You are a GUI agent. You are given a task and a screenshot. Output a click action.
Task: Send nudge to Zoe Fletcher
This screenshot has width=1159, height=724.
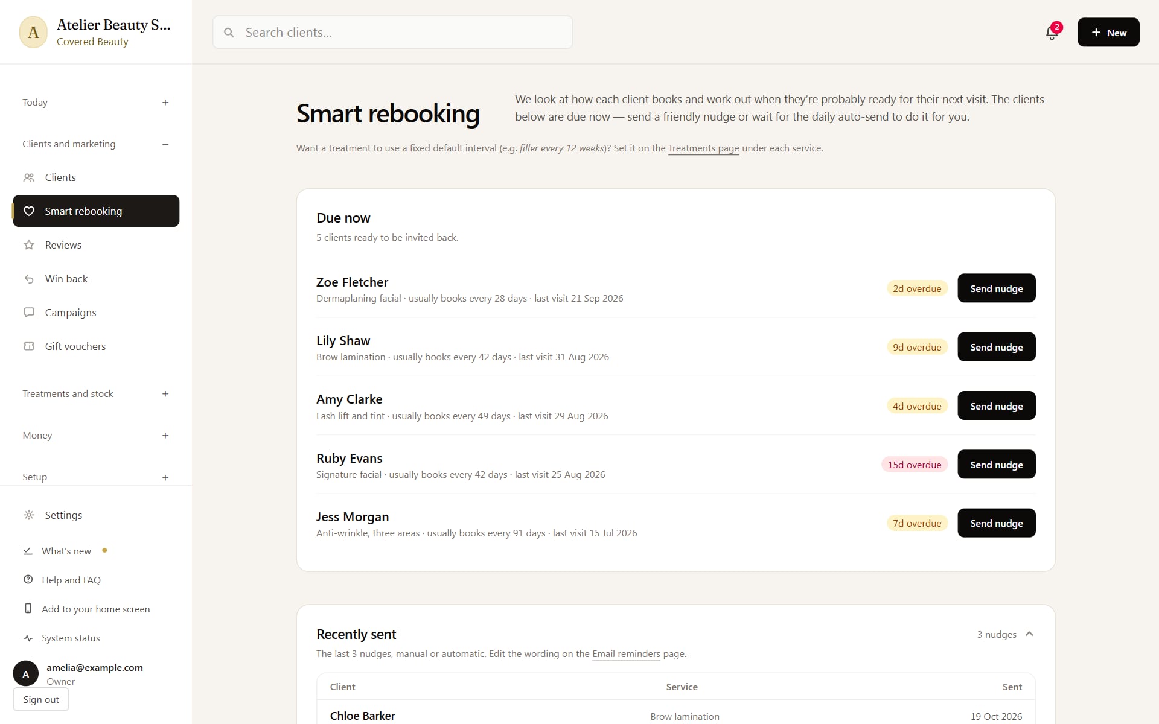(x=997, y=288)
